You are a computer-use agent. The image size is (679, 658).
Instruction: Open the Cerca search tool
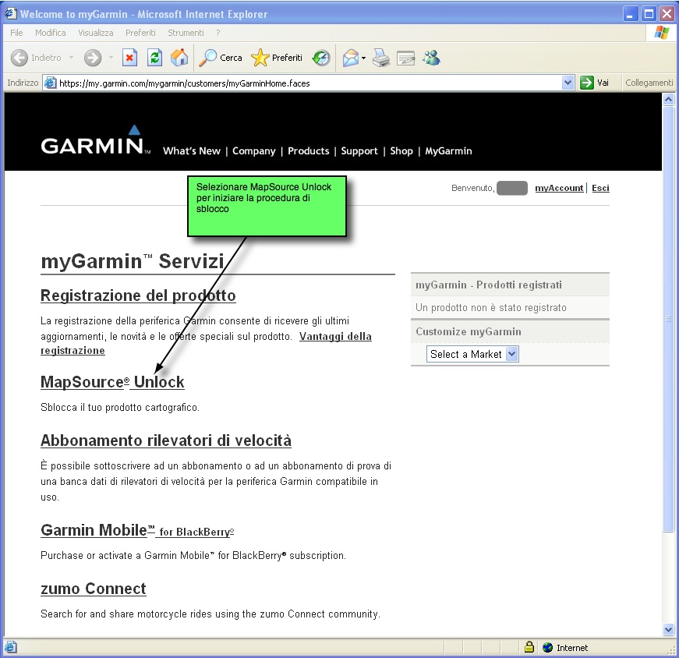tap(221, 58)
